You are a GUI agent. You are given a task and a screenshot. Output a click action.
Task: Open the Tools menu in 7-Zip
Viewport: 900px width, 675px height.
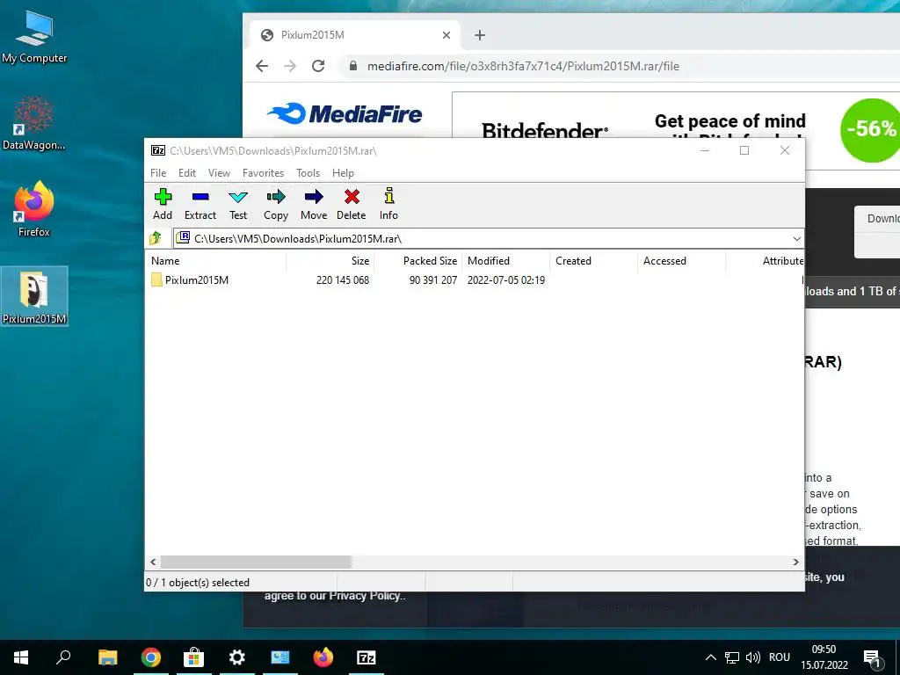(x=308, y=173)
